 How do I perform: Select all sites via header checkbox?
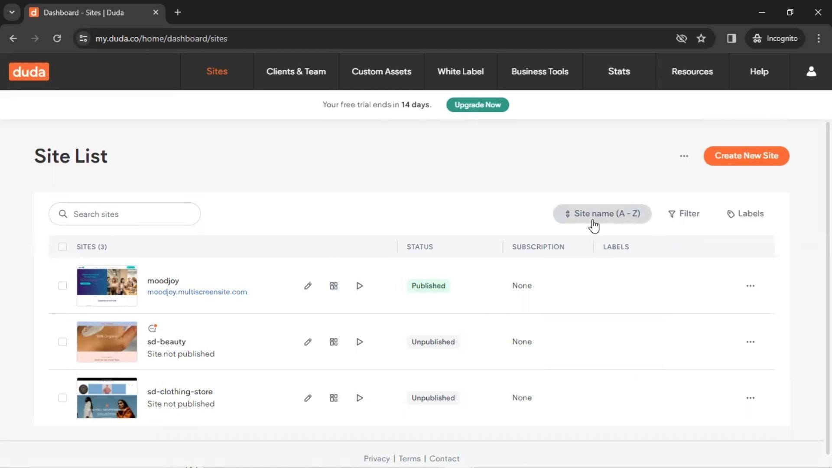[x=62, y=247]
